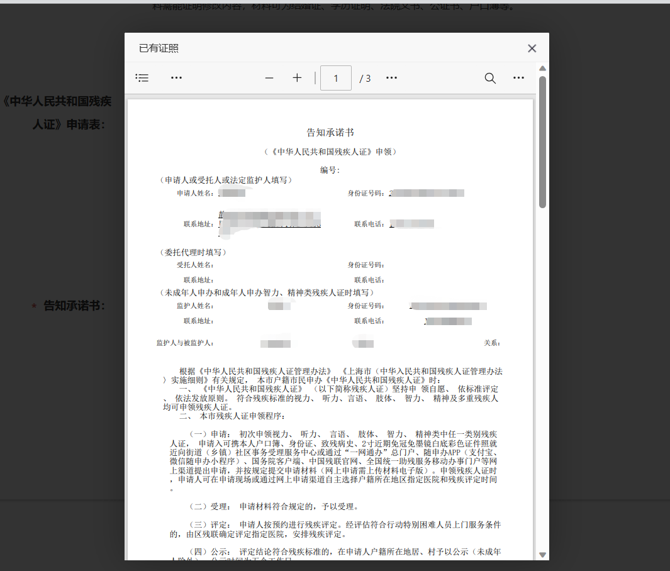The width and height of the screenshot is (670, 571).
Task: Open more options beside the contents icon
Action: point(177,78)
